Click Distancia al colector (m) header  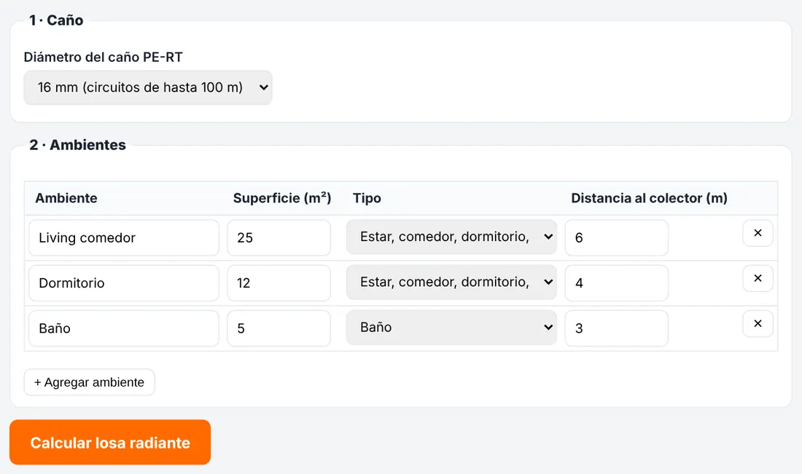[x=649, y=198]
